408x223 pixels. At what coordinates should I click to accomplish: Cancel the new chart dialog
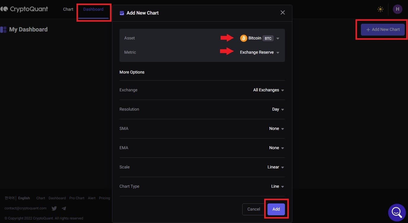coord(254,209)
